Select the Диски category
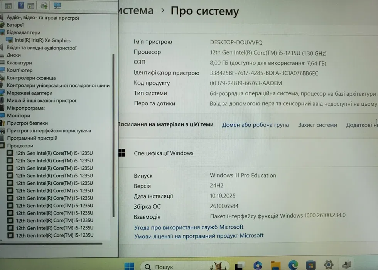The width and height of the screenshot is (378, 270). [13, 55]
